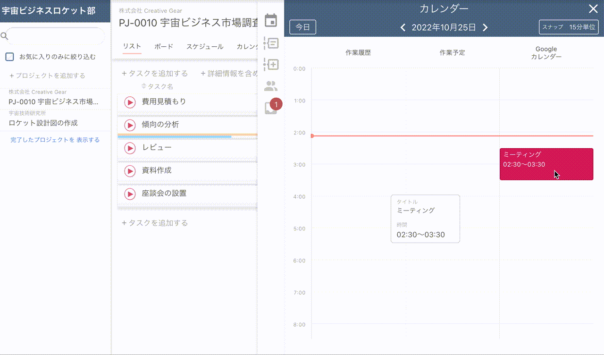Start the timer play icon on 費用見積もり
This screenshot has height=355, width=604.
pyautogui.click(x=129, y=102)
